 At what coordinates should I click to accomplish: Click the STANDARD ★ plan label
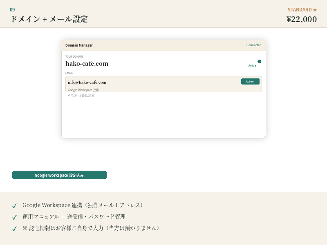point(302,10)
